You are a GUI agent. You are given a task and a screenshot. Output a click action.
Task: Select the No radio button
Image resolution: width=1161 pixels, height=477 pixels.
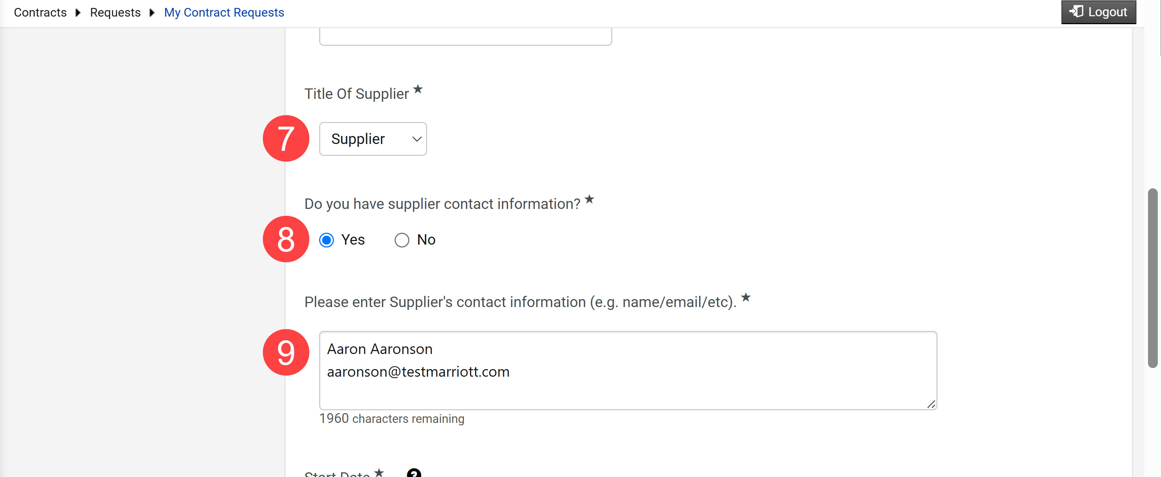click(401, 240)
